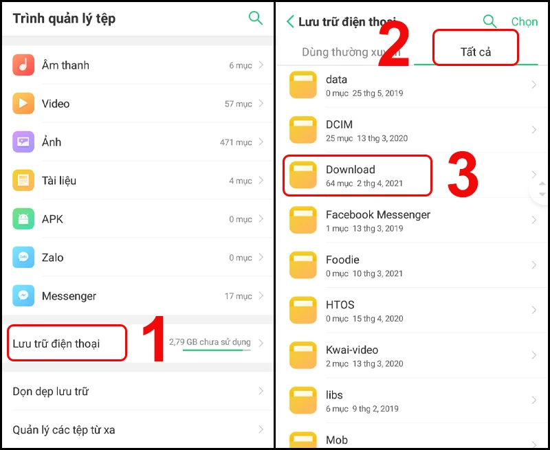Viewport: 550px width, 450px height.
Task: Click search icon in Lưu trữ điện thoại header
Action: tap(489, 21)
